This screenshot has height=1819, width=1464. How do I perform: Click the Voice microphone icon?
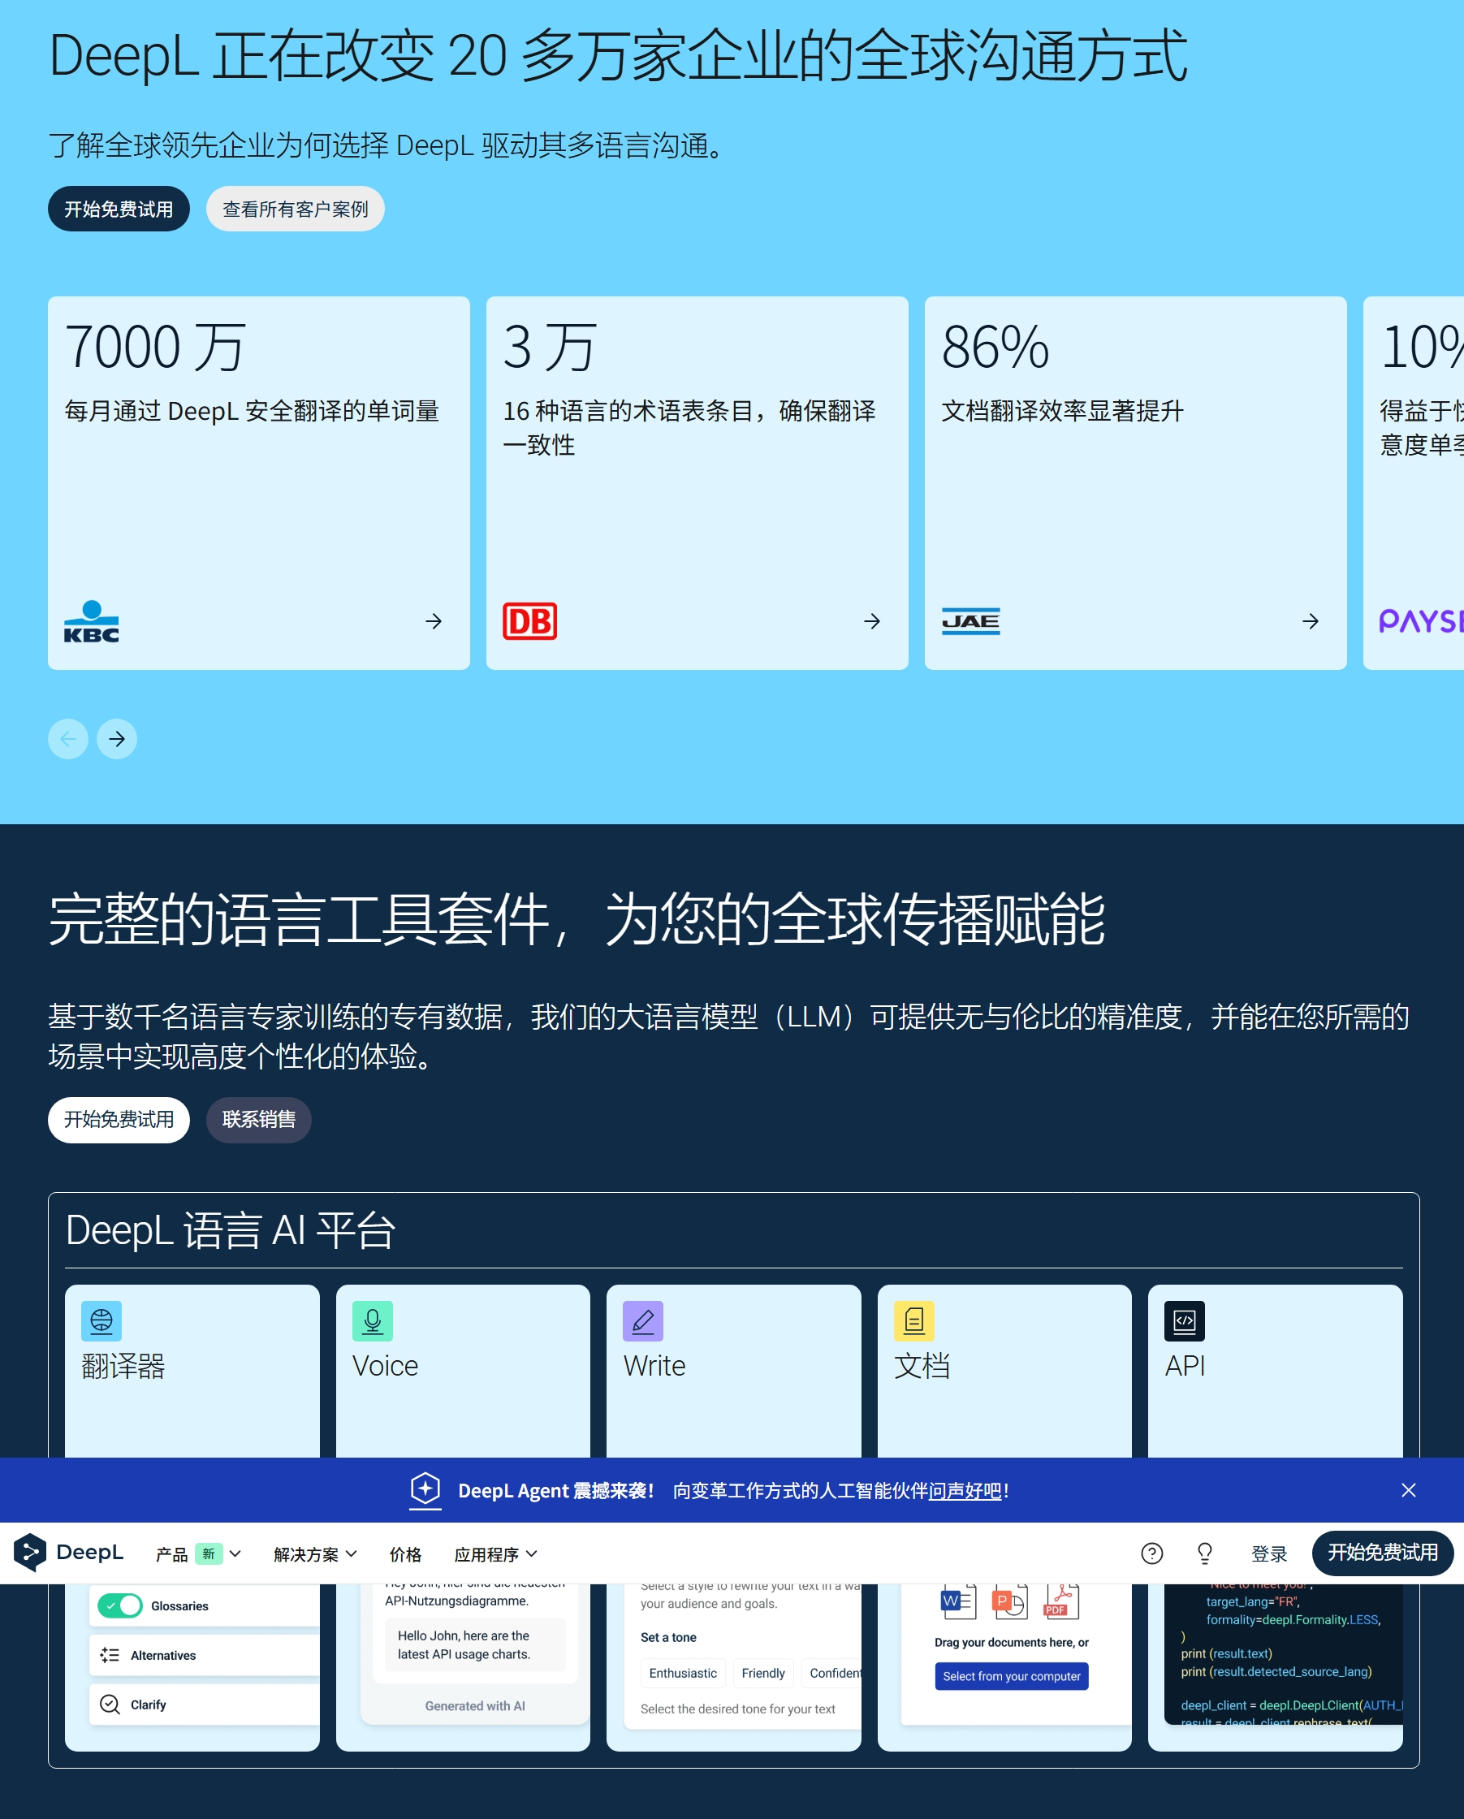[x=372, y=1320]
